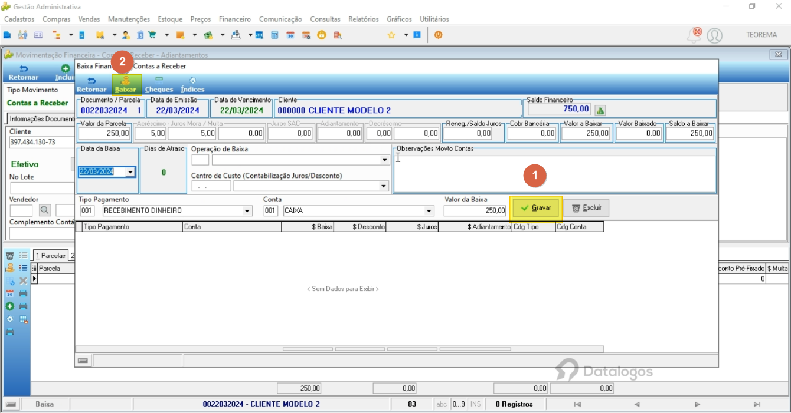The width and height of the screenshot is (791, 413).
Task: Click the orange padlock icon in the main toolbar
Action: click(x=322, y=35)
